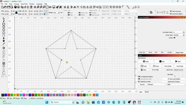Click the Zoom to frame selection dashed icon
The width and height of the screenshot is (186, 105).
[47, 7]
